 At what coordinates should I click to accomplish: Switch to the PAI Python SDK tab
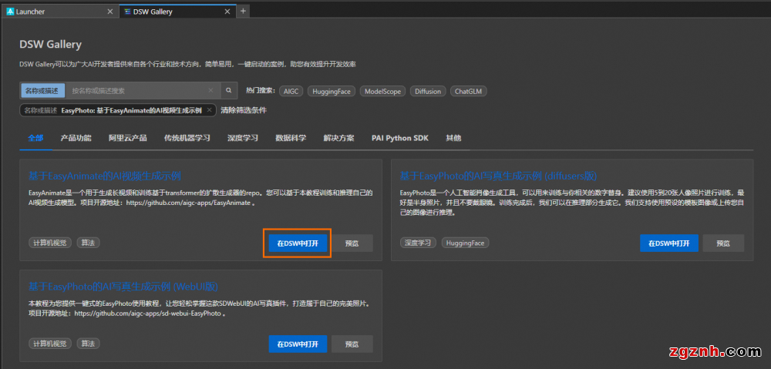coord(399,138)
